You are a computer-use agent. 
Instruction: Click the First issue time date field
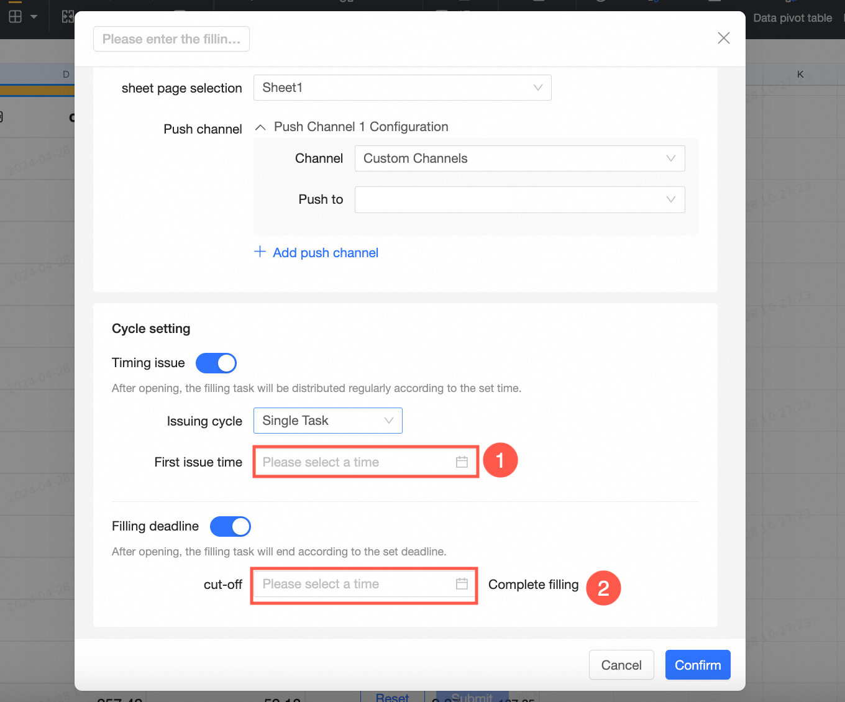[365, 462]
